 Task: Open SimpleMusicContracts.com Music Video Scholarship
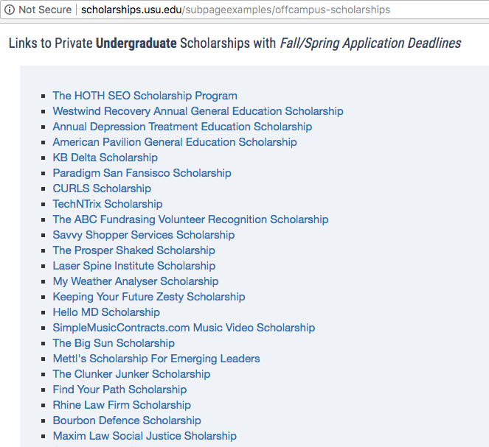[x=184, y=328]
